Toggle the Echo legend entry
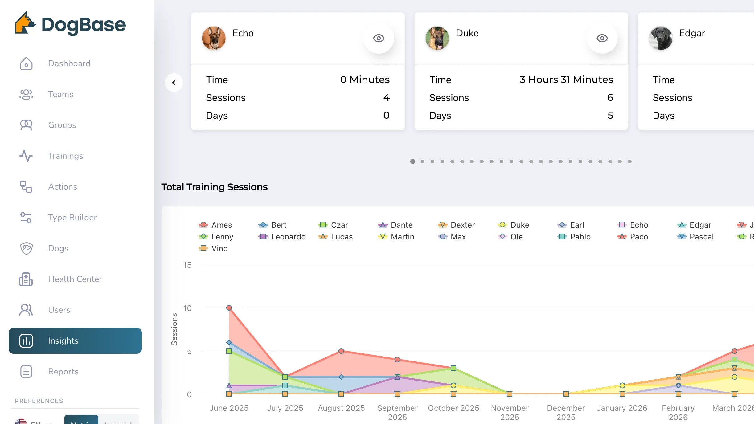 633,225
